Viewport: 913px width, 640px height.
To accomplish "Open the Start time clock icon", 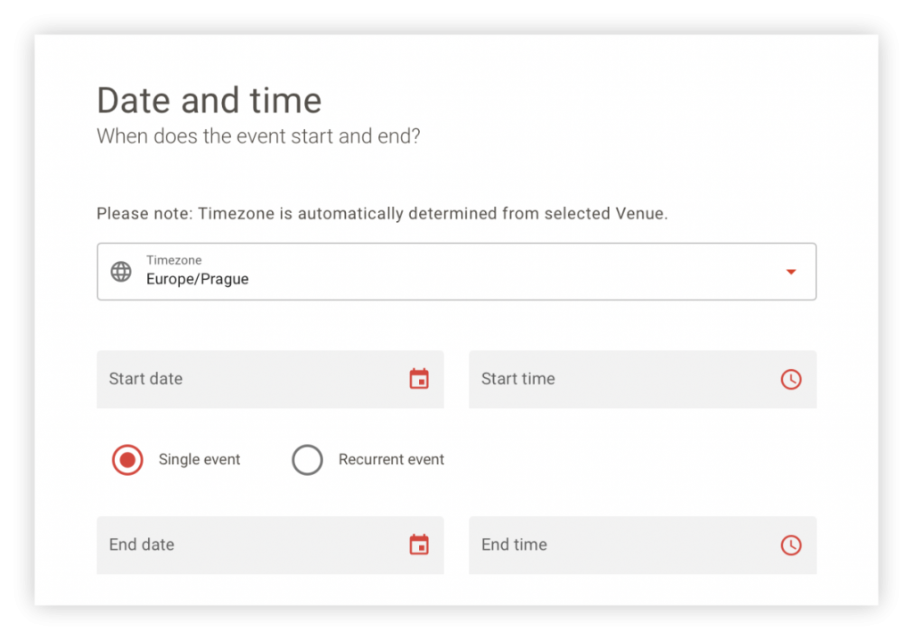I will tap(791, 379).
